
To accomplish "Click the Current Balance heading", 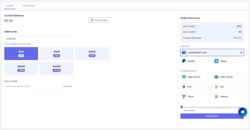I will [x=14, y=15].
